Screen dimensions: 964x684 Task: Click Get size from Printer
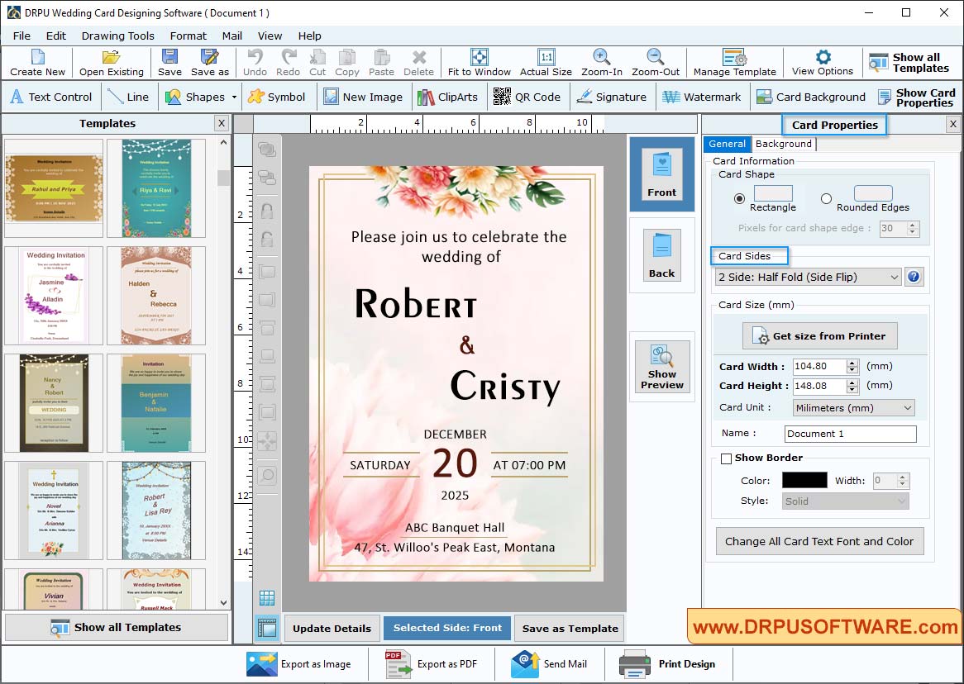[x=818, y=335]
